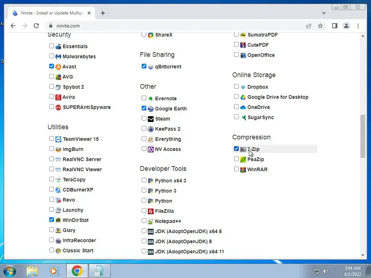Screen dimensions: 371x278
Task: Click the FileZilla red icon
Action: click(x=151, y=211)
